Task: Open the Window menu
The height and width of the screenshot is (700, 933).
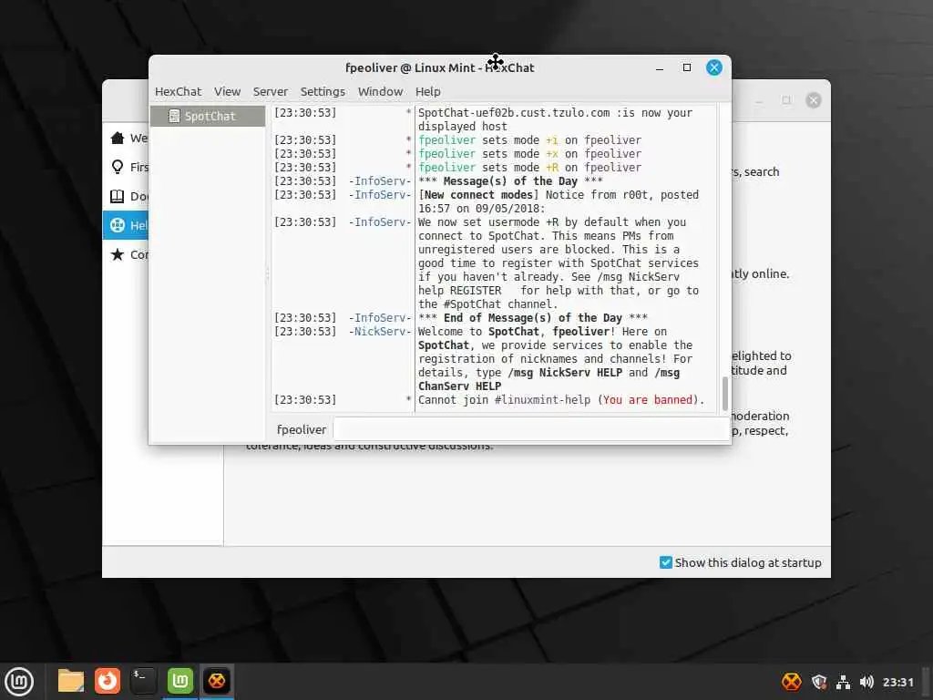Action: click(x=380, y=92)
